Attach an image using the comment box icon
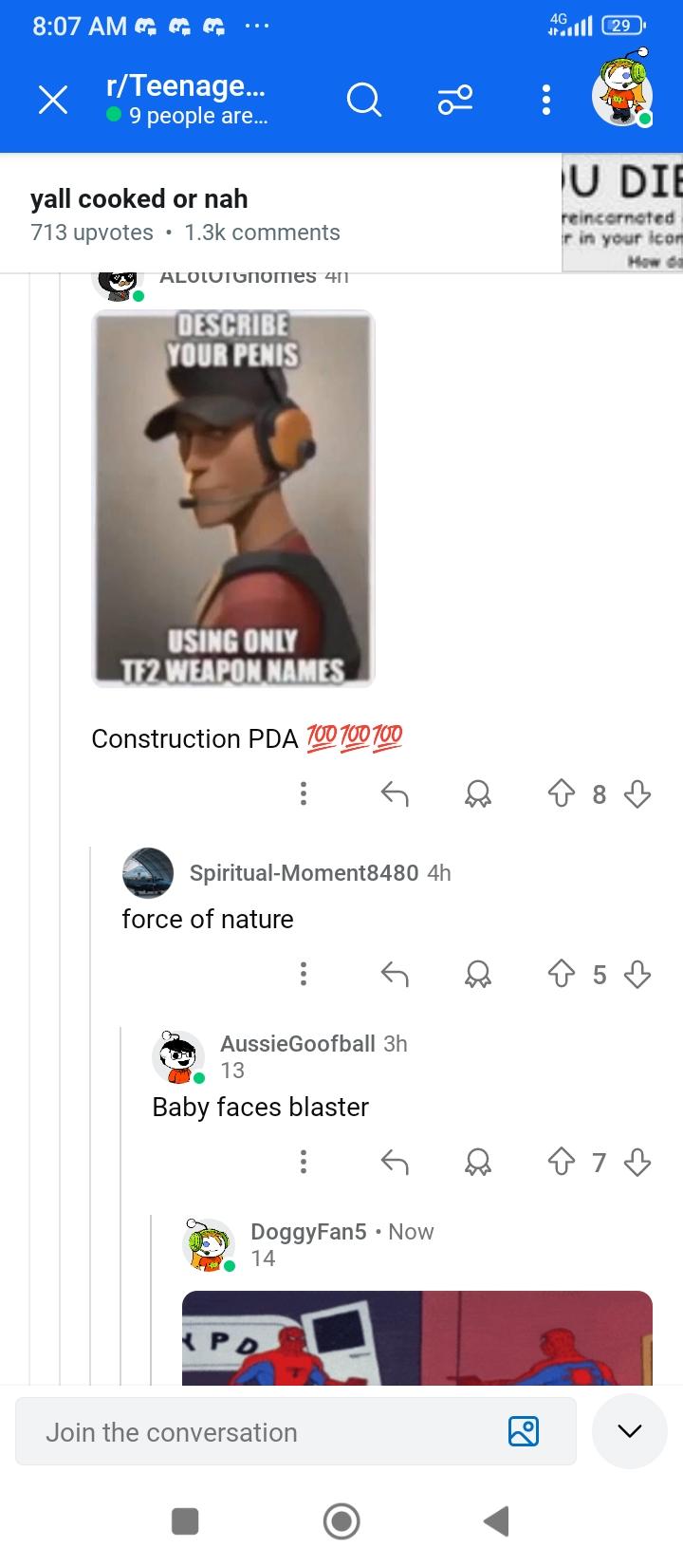The image size is (683, 1566). (524, 1431)
